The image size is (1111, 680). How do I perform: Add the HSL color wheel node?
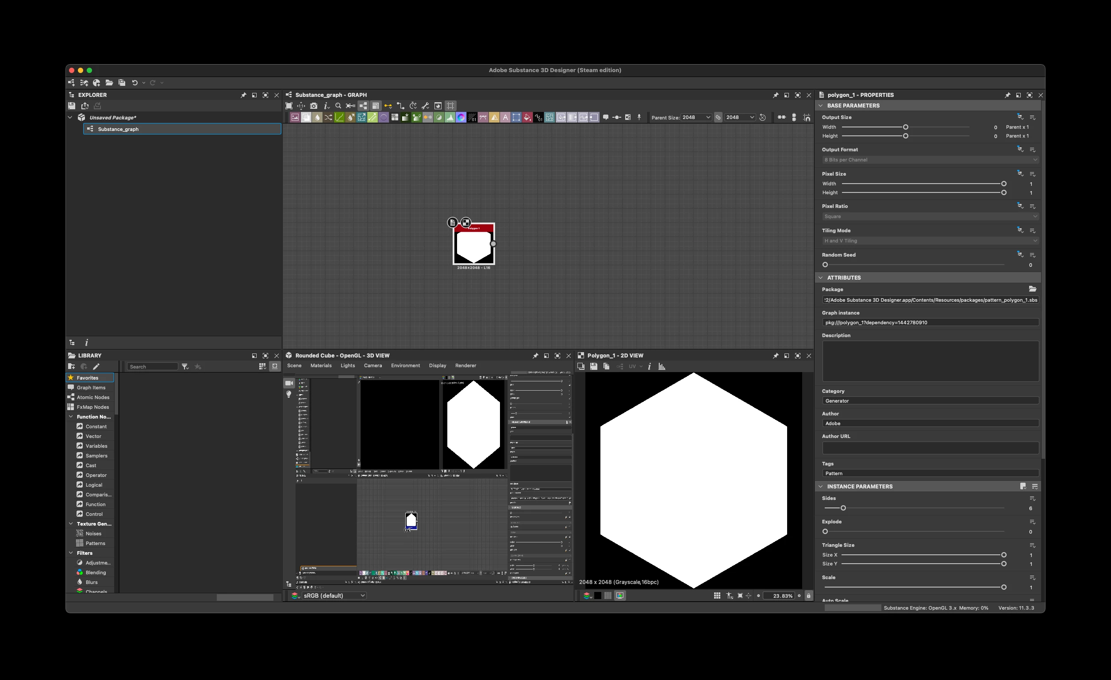pyautogui.click(x=461, y=118)
